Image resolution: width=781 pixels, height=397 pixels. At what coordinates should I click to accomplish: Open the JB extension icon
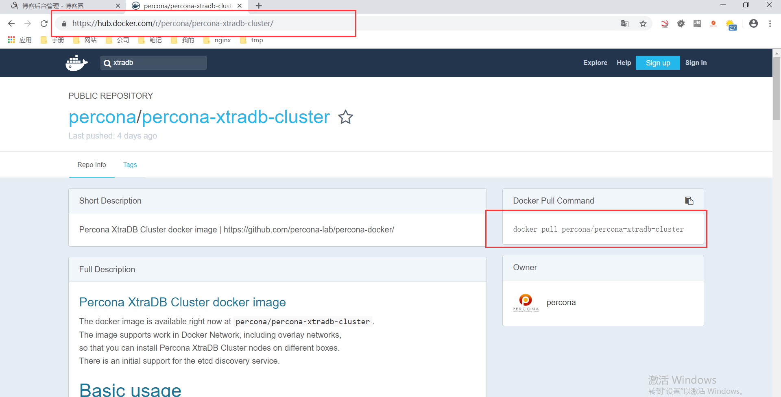point(697,24)
